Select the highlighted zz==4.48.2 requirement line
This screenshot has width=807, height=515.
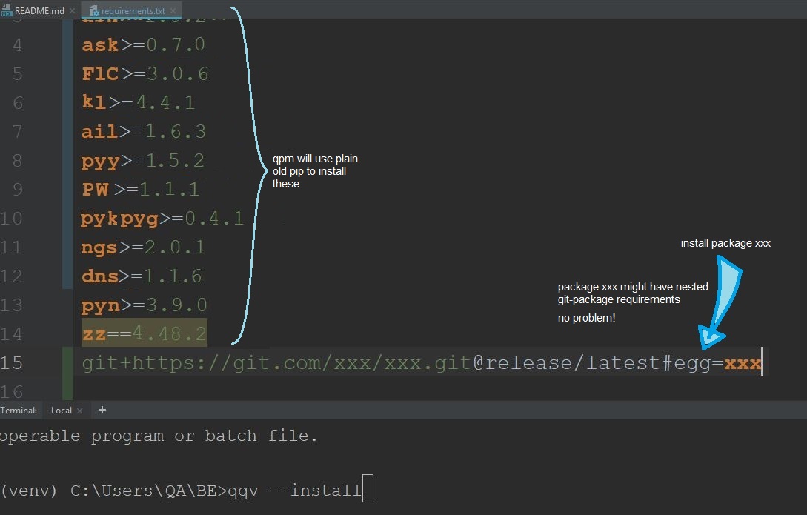click(143, 333)
